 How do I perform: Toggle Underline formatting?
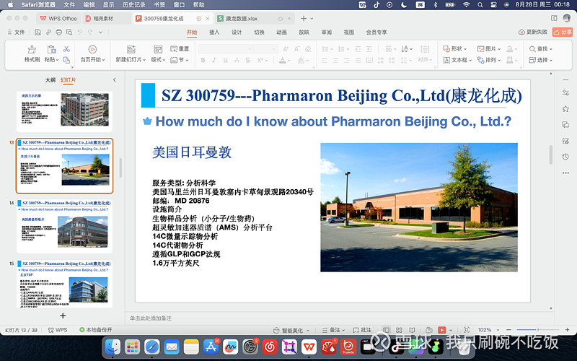[x=226, y=60]
